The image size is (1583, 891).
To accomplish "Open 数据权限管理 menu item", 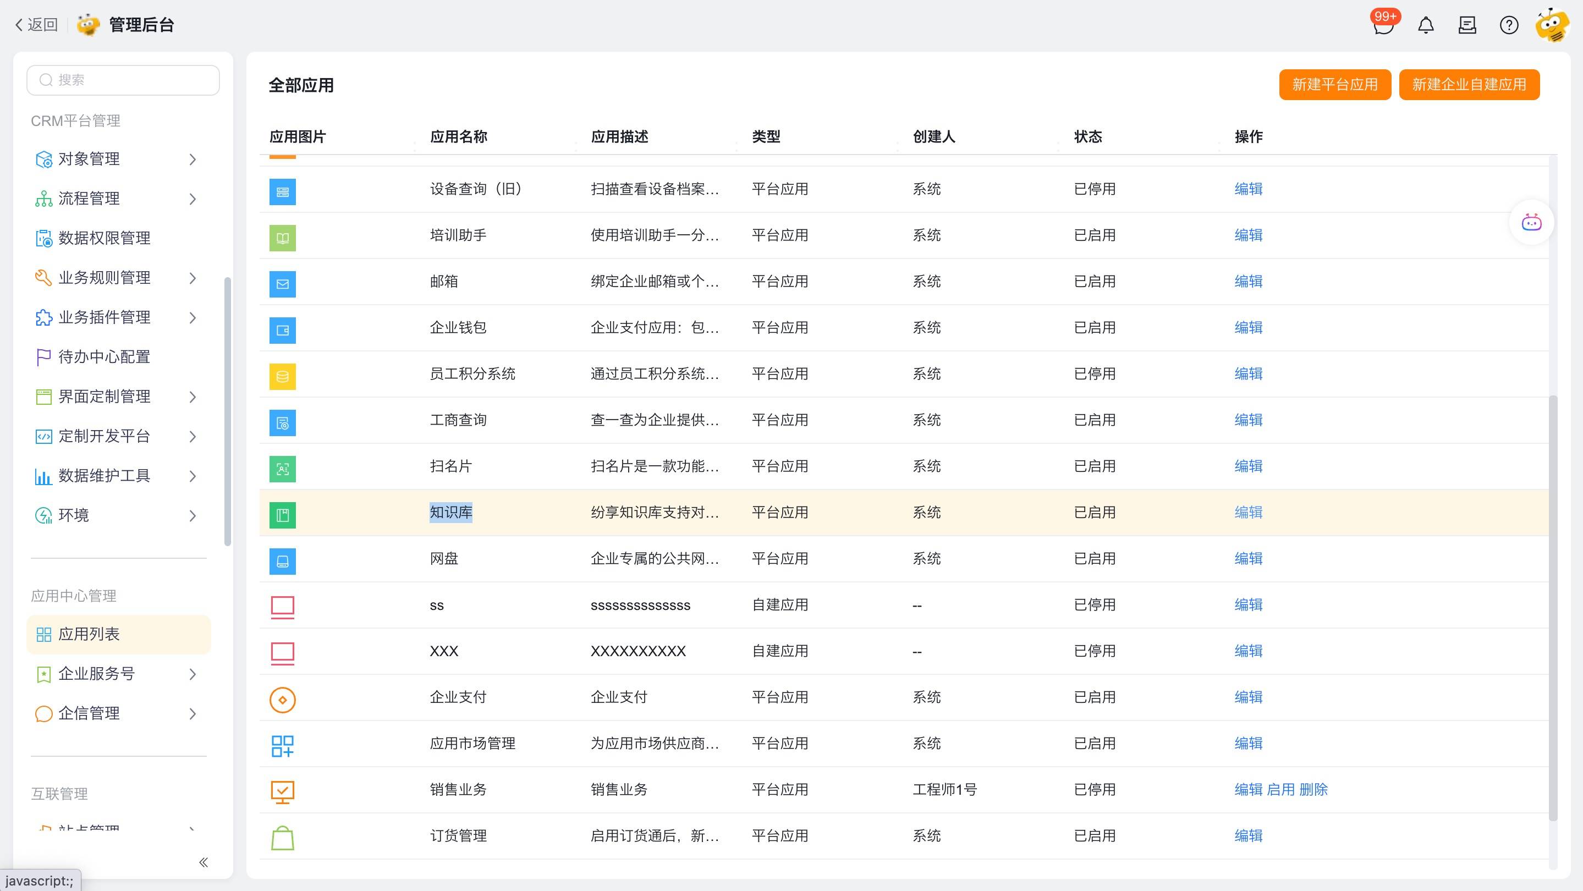I will coord(105,238).
